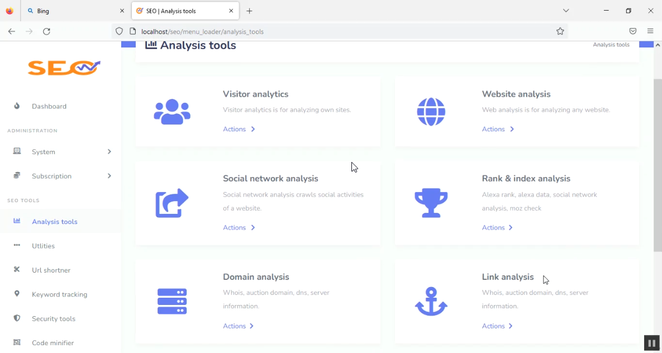The height and width of the screenshot is (353, 662).
Task: Click the Visitor analytics users icon
Action: point(172,112)
